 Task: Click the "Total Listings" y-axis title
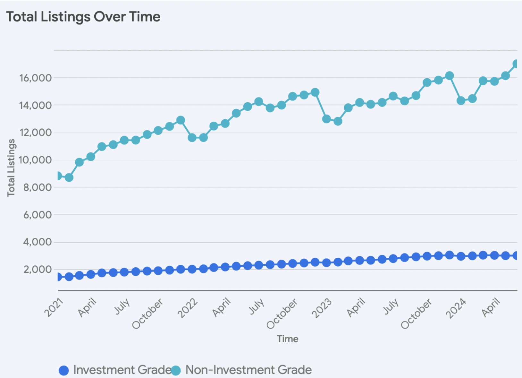tap(11, 168)
